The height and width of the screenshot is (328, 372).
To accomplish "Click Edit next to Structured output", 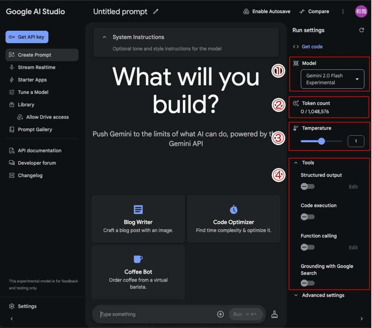I will point(353,187).
